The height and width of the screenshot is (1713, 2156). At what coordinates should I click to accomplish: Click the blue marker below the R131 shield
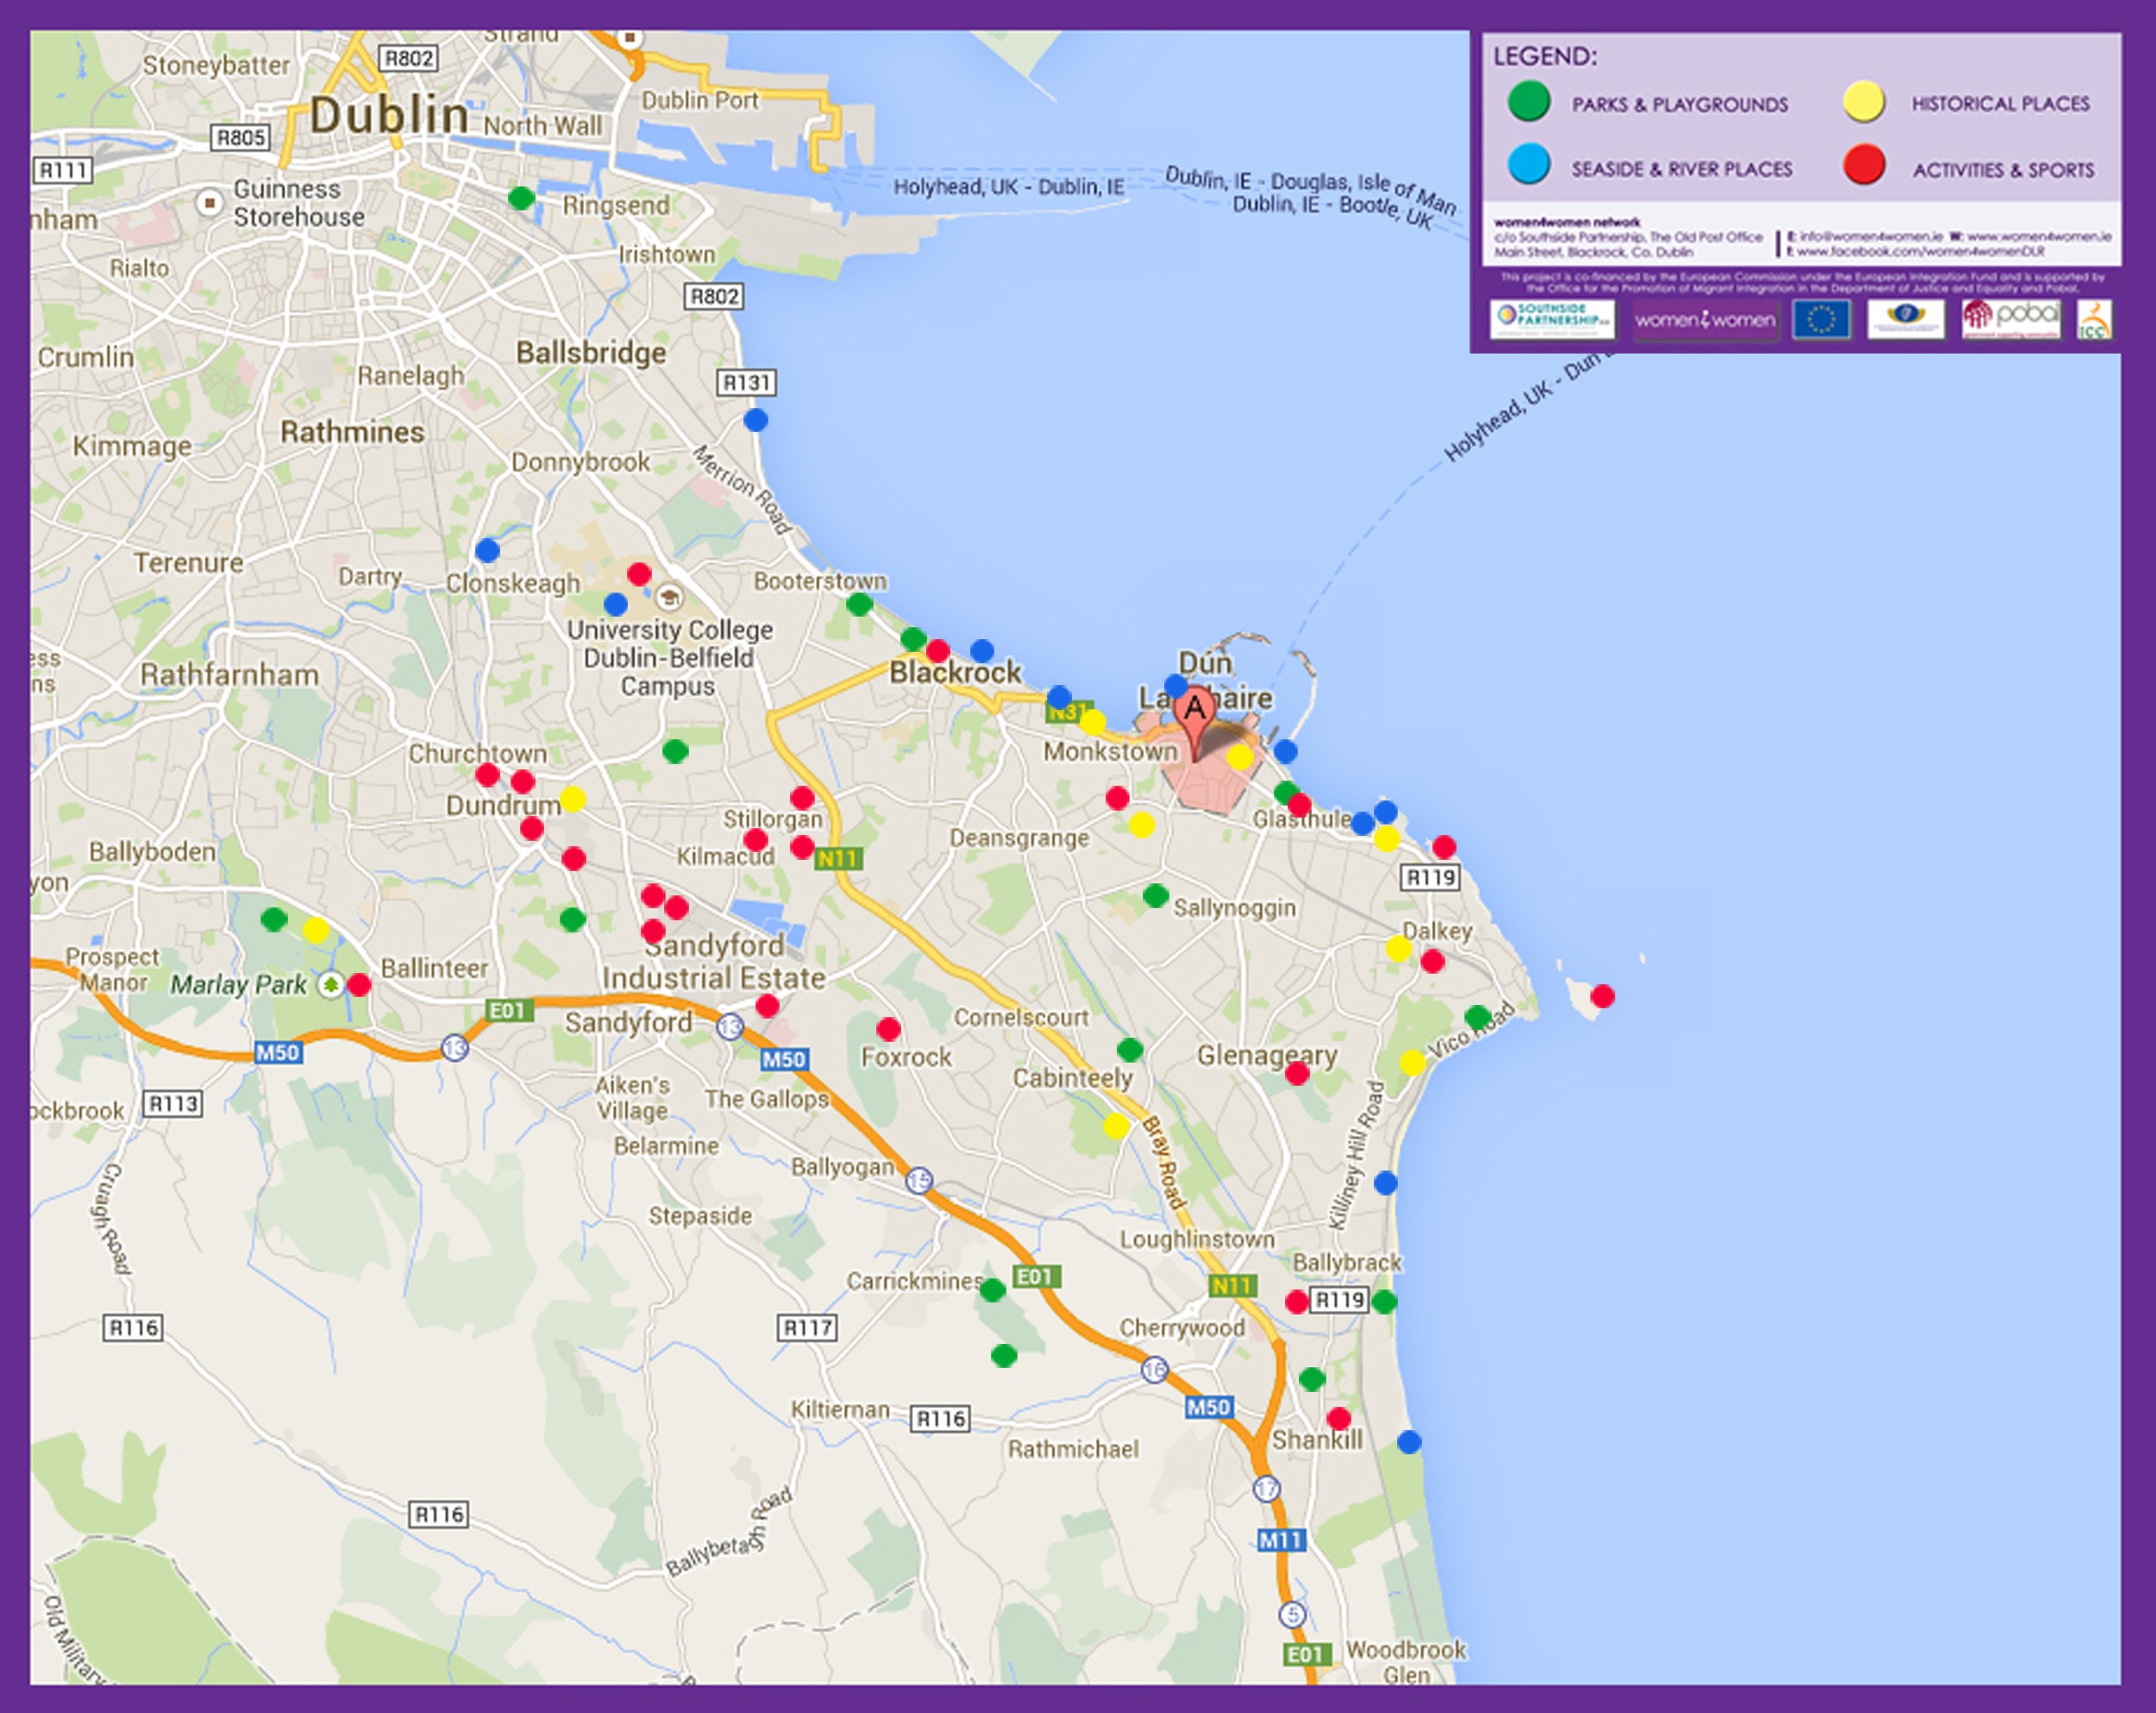756,420
